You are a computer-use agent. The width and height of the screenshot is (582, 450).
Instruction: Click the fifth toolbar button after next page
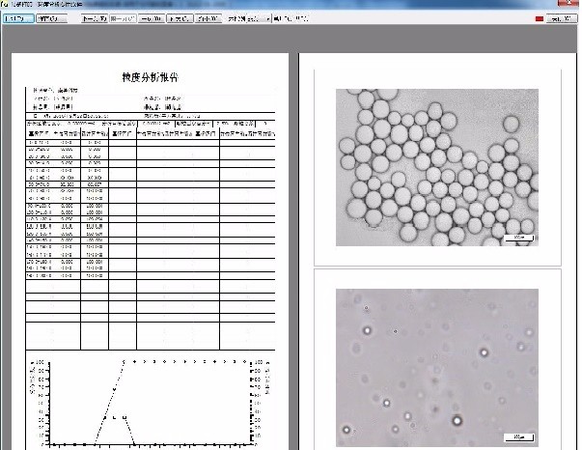(151, 17)
